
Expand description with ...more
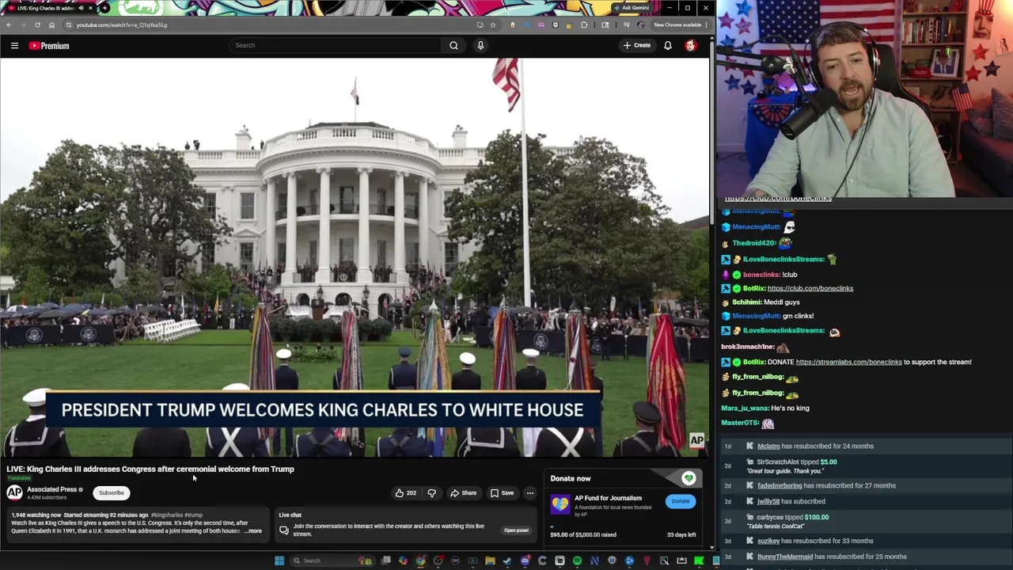252,531
